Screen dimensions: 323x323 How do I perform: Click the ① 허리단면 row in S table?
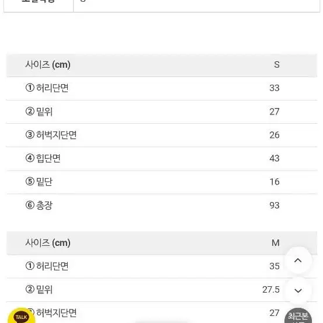point(162,88)
